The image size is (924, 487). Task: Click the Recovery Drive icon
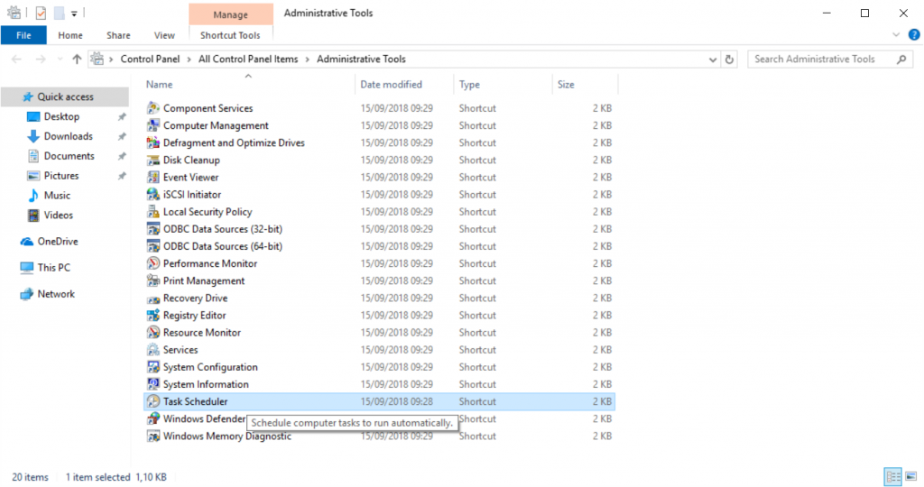coord(153,298)
